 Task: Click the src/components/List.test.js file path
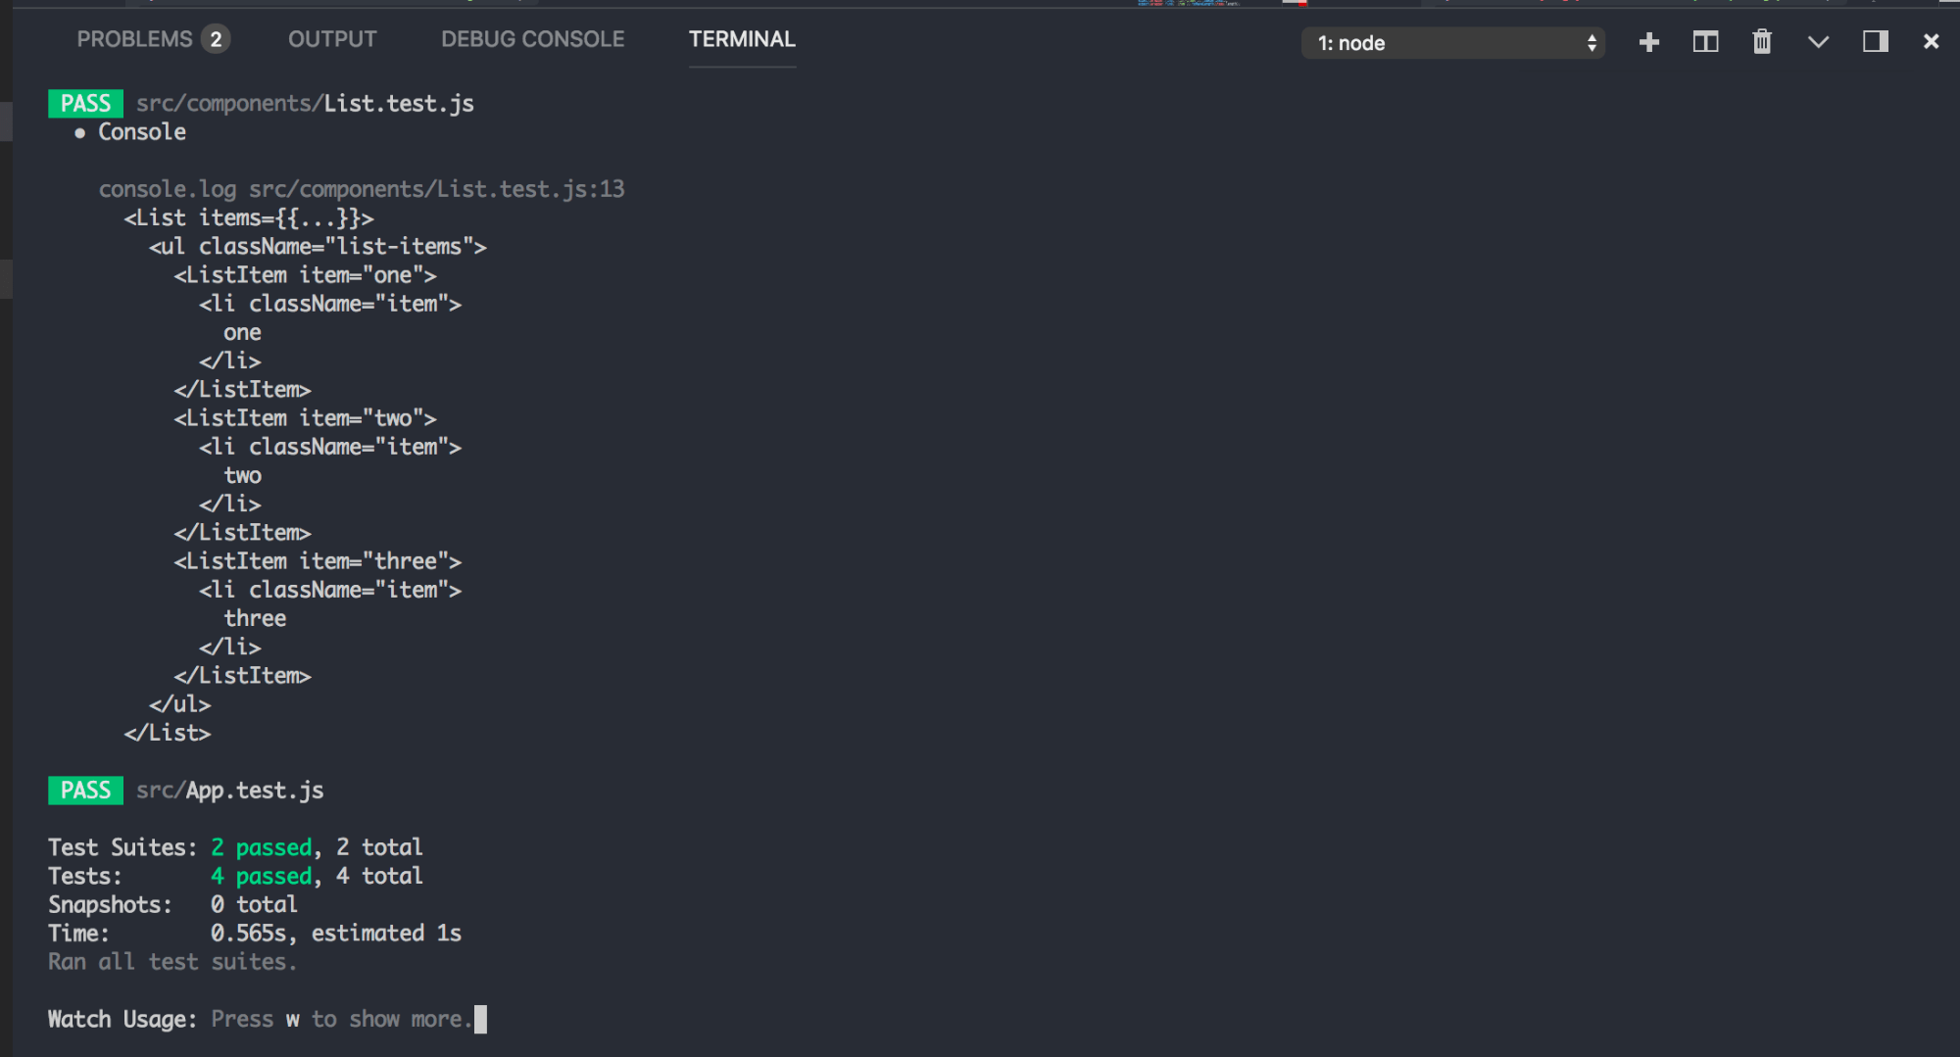(305, 103)
